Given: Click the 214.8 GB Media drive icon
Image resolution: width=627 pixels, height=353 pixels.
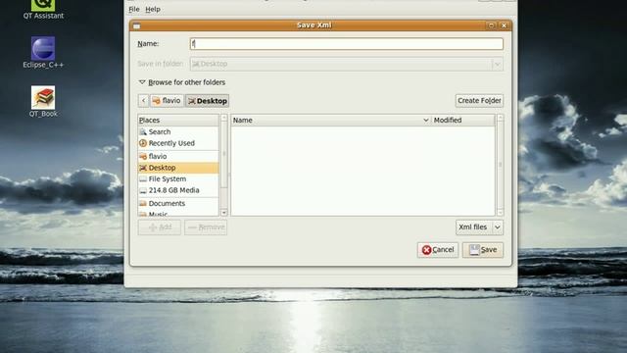Looking at the screenshot, I should 143,190.
